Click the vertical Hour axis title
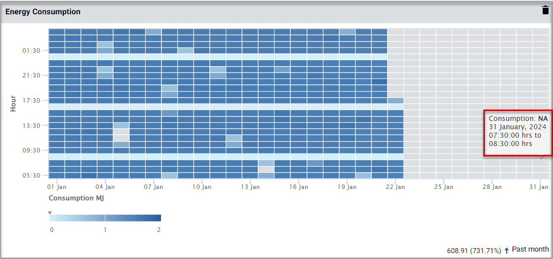 13,104
